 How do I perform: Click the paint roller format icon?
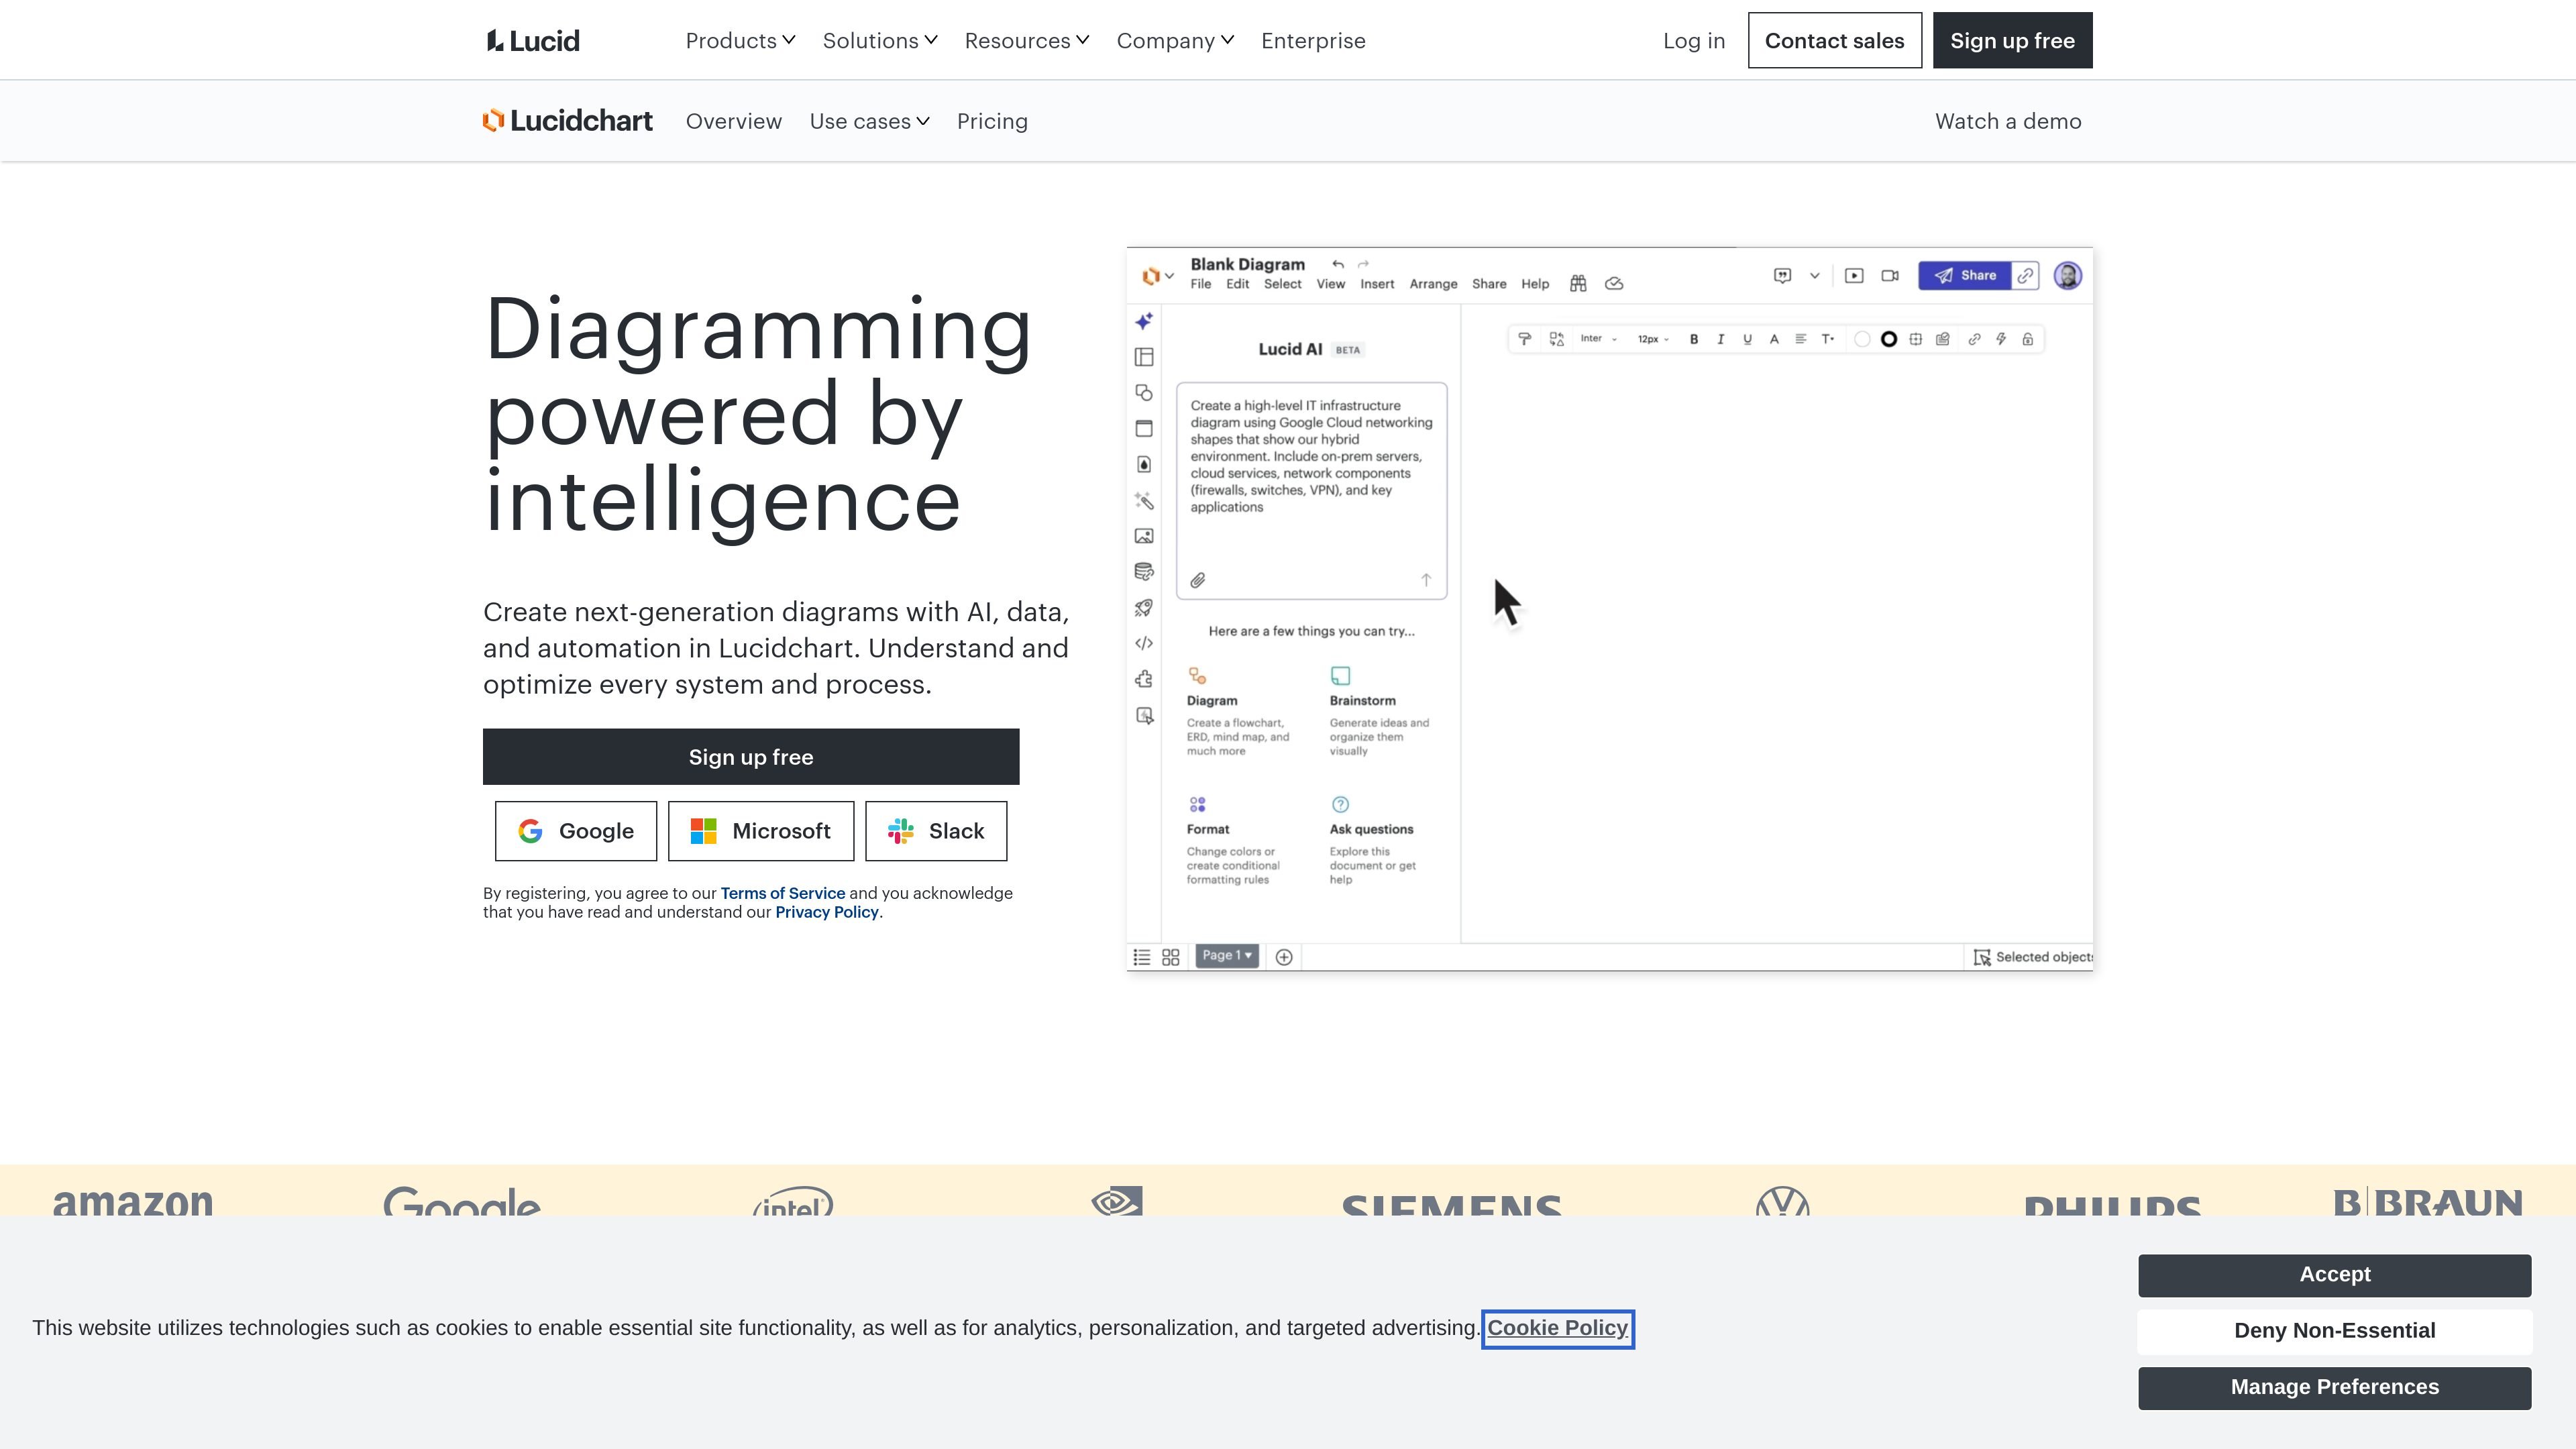coord(1524,339)
